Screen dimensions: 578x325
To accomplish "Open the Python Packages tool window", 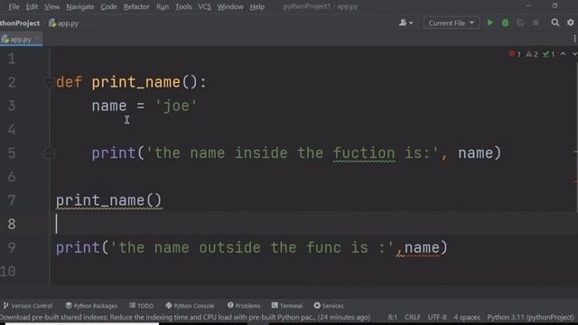I will [91, 305].
